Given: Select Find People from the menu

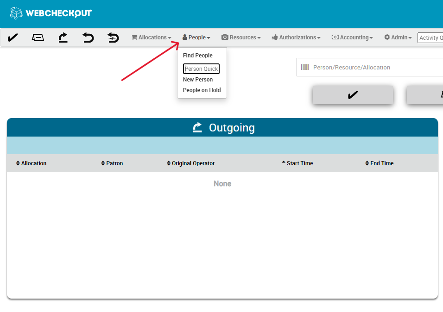Looking at the screenshot, I should (198, 56).
